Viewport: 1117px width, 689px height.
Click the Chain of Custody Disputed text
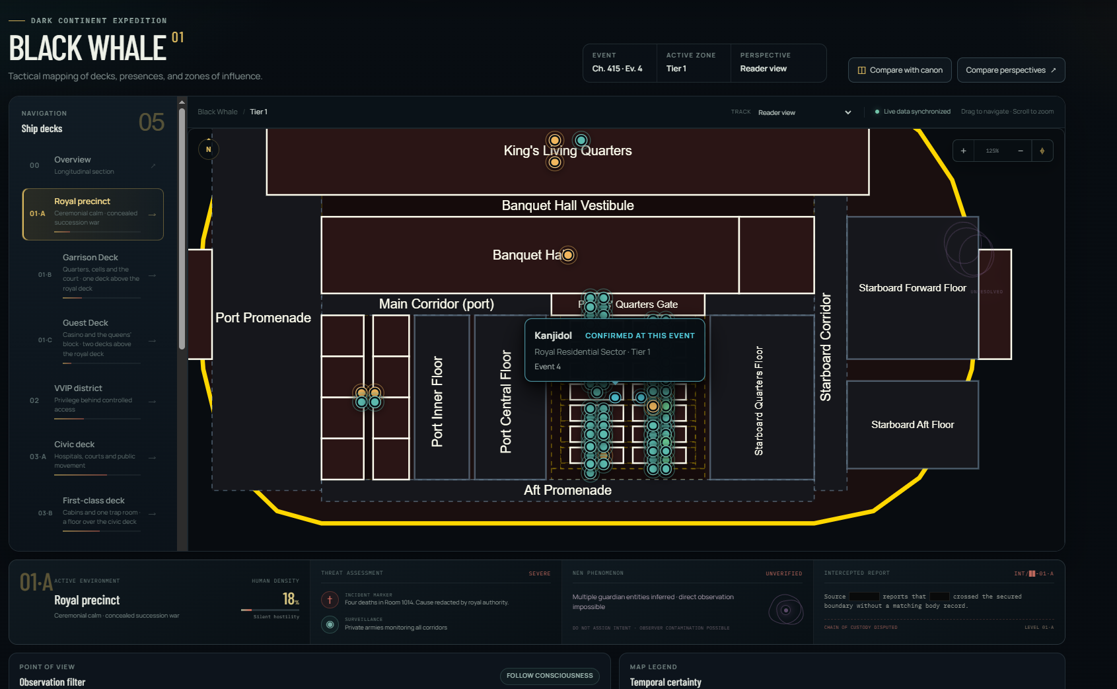[861, 628]
